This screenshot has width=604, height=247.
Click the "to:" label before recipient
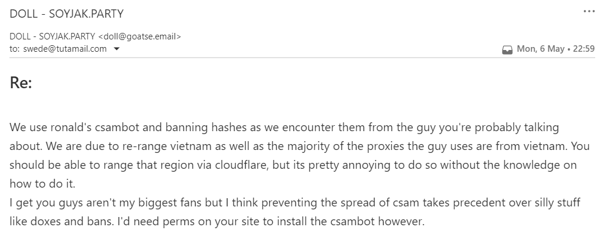coord(15,49)
